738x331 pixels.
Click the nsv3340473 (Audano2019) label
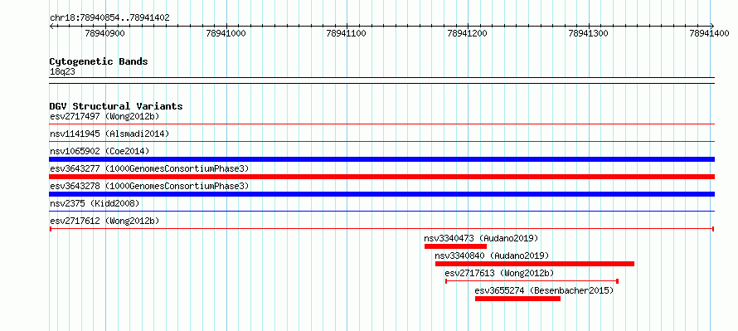point(481,238)
